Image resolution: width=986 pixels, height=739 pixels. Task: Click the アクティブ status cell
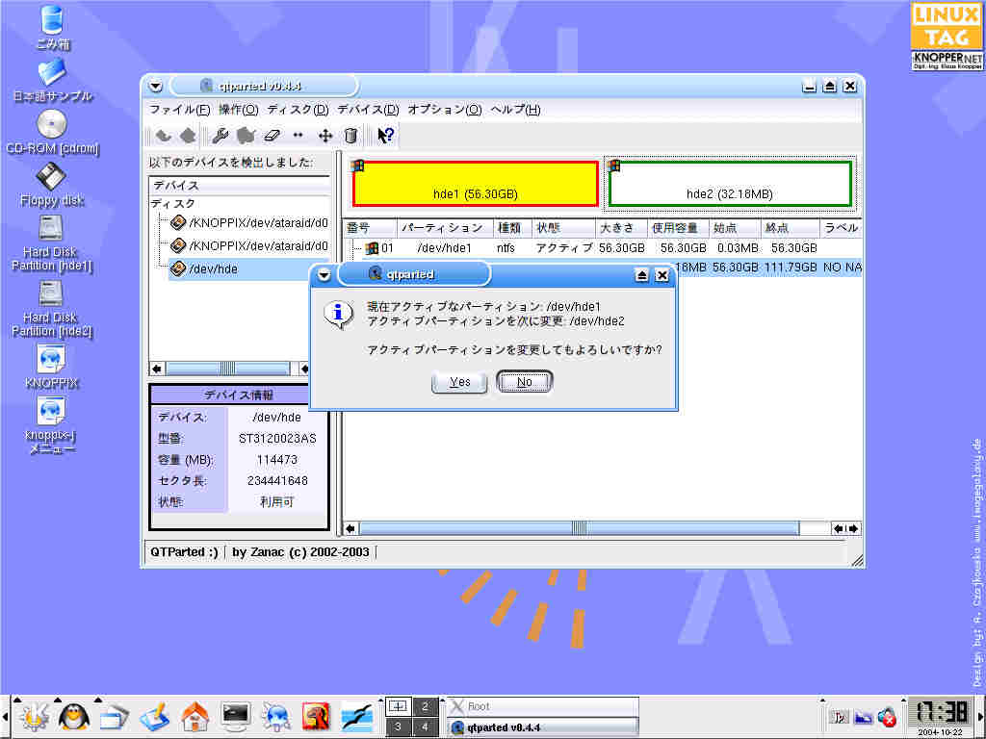pos(563,248)
